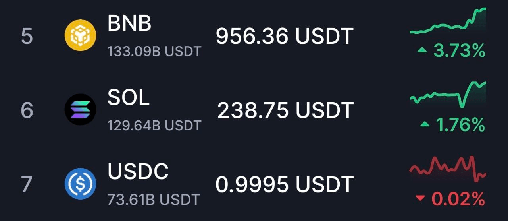
Task: Click the USDC market cap 73.61B USDT
Action: [x=154, y=199]
